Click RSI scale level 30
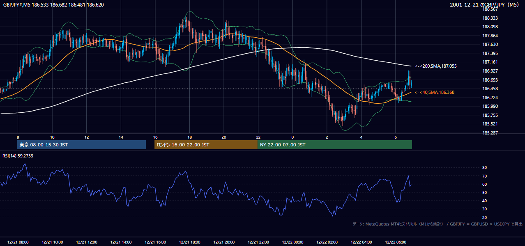Viewport: 525px width, 246px height. point(484,209)
